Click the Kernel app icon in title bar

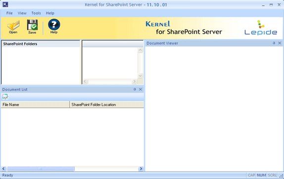click(5, 4)
